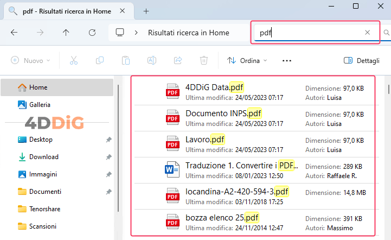The image size is (391, 240).
Task: Click the Share icon
Action: click(178, 60)
